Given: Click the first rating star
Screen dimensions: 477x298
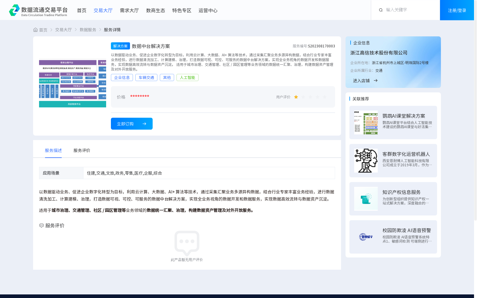Looking at the screenshot, I should (x=296, y=97).
